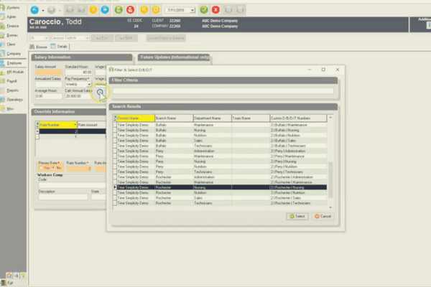Screen dimensions: 431x287
Task: Switch to the Browse tab
Action: (38, 47)
